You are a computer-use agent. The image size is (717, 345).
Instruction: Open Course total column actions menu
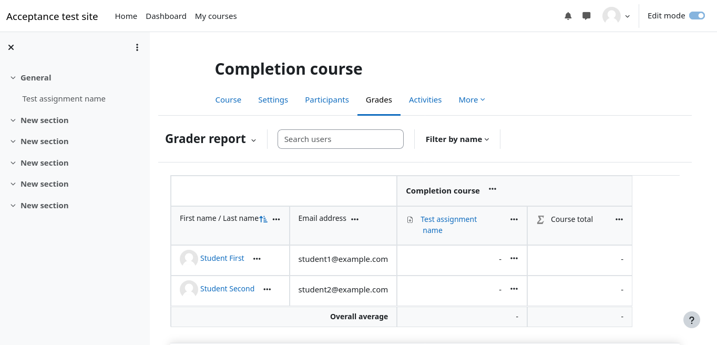coord(619,219)
